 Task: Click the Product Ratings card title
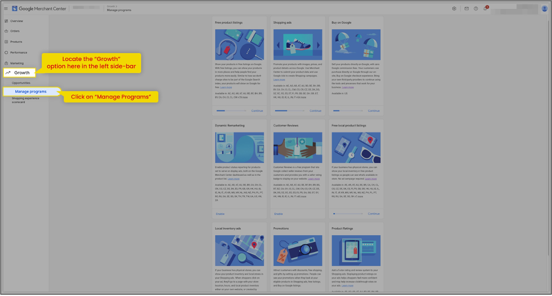tap(342, 228)
